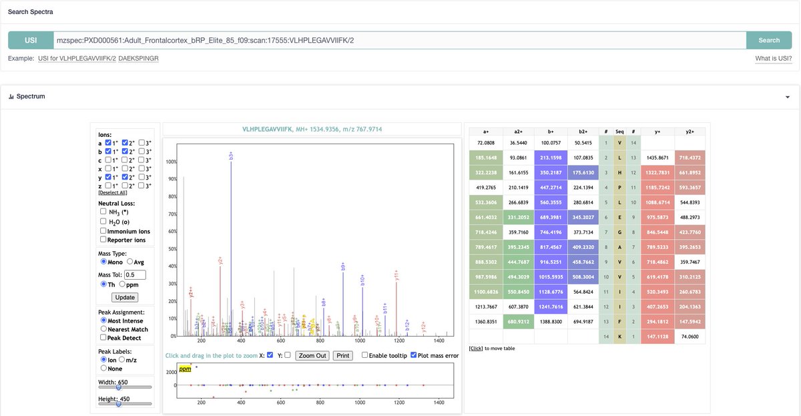Enable the z ion 3+ checkbox

(x=142, y=186)
